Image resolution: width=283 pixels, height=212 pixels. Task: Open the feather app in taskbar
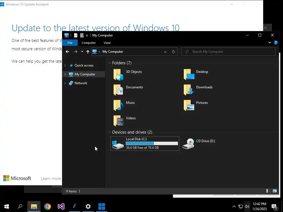coord(75,206)
